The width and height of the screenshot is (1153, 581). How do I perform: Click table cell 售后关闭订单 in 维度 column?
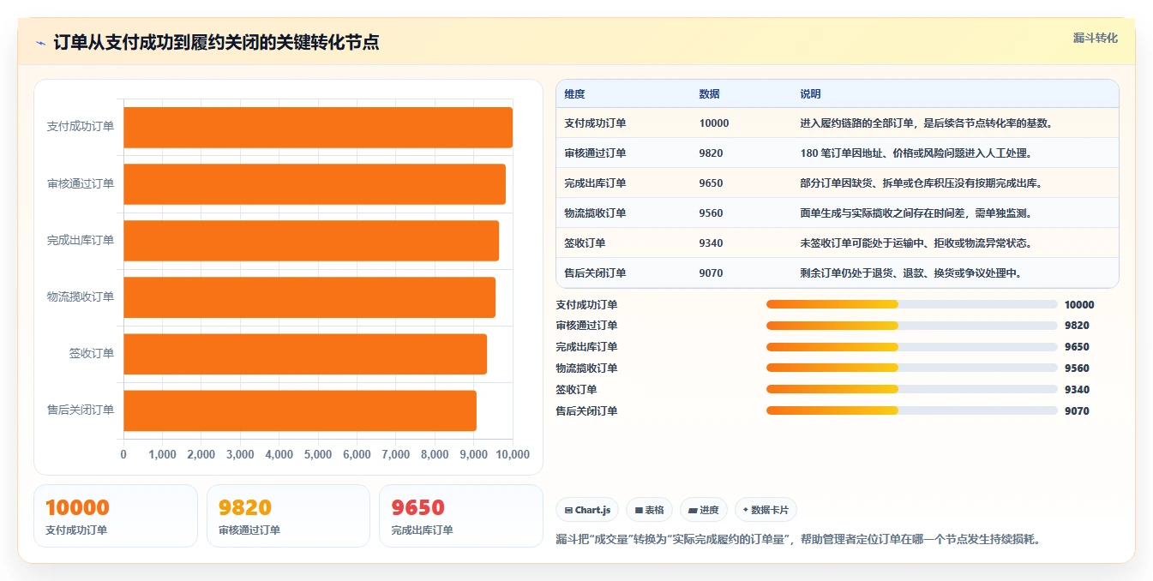[595, 273]
